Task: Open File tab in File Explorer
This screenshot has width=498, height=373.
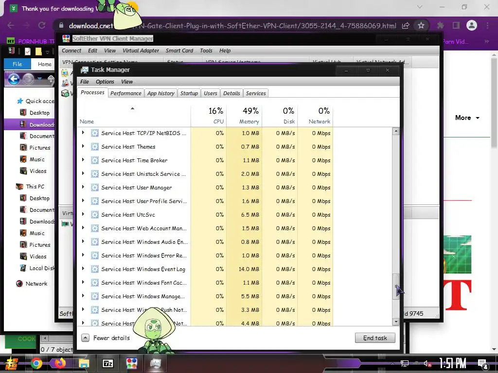Action: point(17,64)
